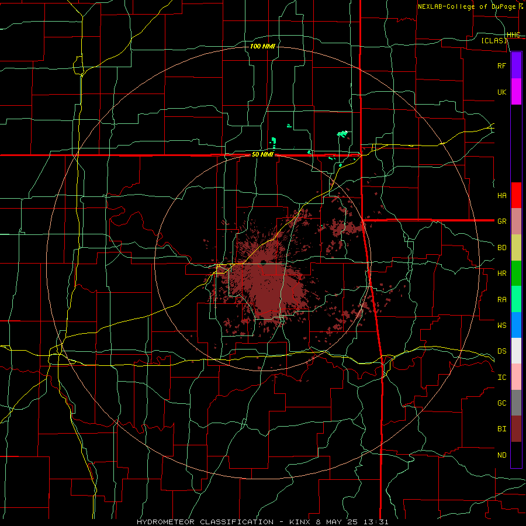526x526 pixels.
Task: Click the BI brown legend swatch
Action: (x=516, y=429)
